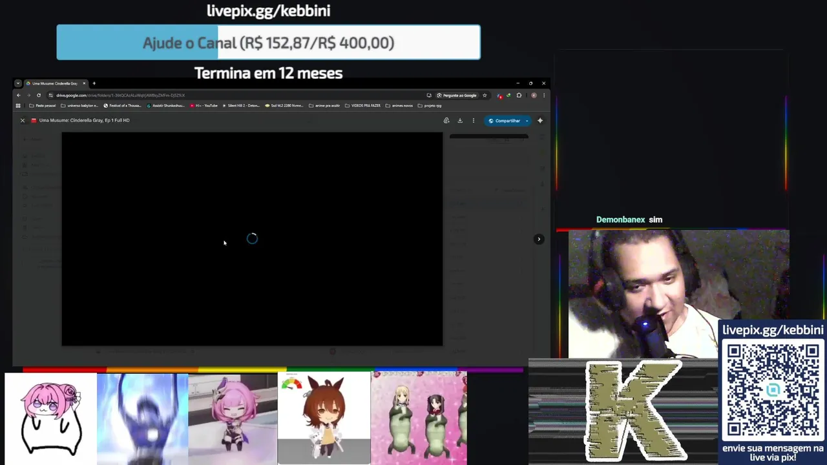Click the browser forward arrow

[28, 96]
